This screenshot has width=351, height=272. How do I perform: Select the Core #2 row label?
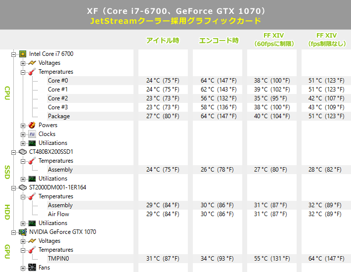pyautogui.click(x=58, y=98)
